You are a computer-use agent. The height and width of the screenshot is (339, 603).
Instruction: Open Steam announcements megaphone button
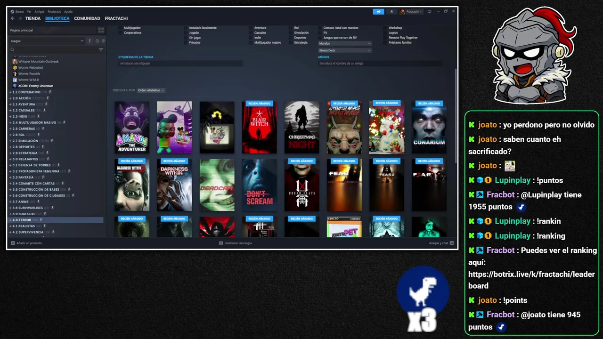coord(378,11)
